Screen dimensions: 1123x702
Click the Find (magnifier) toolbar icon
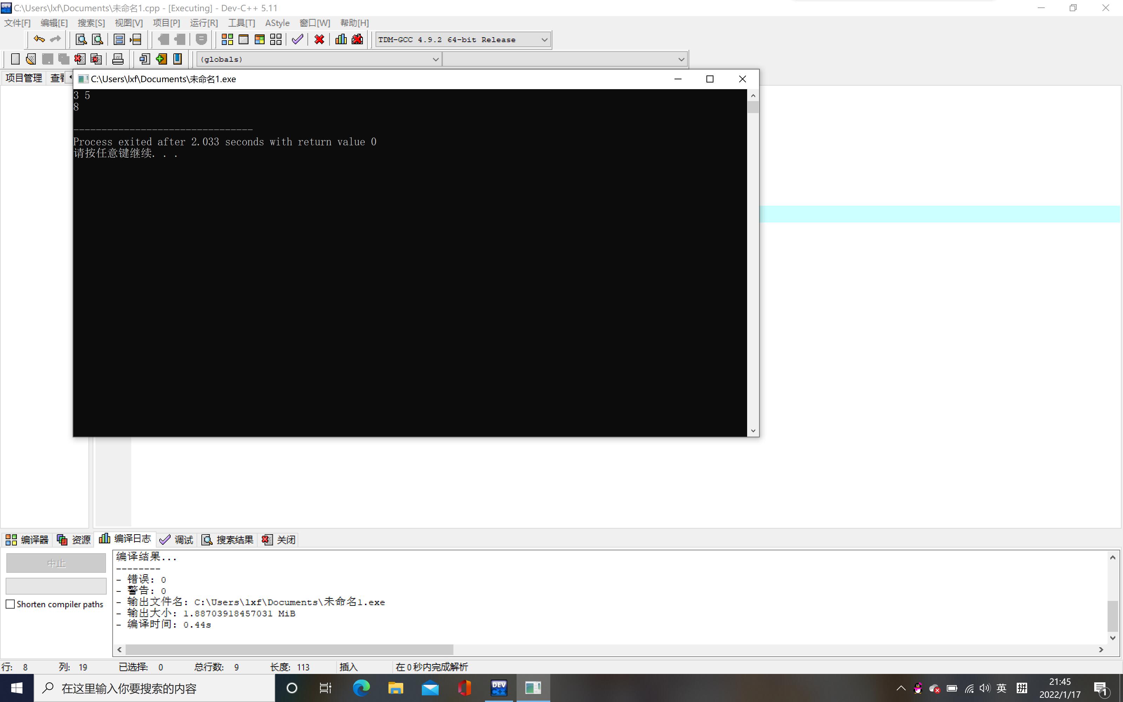pos(81,39)
